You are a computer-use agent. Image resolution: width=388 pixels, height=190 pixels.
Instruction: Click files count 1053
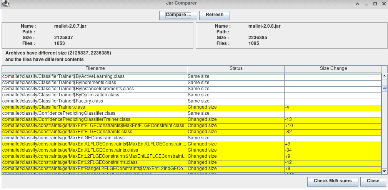pyautogui.click(x=59, y=43)
